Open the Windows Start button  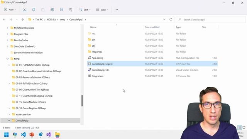(x=6, y=135)
